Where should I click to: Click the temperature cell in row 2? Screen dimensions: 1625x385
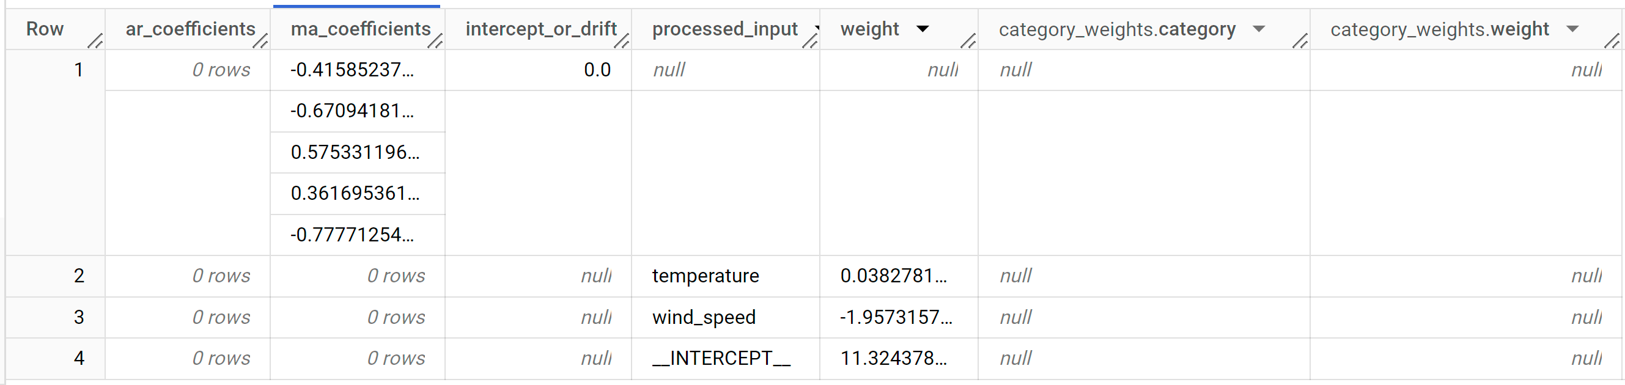point(706,276)
